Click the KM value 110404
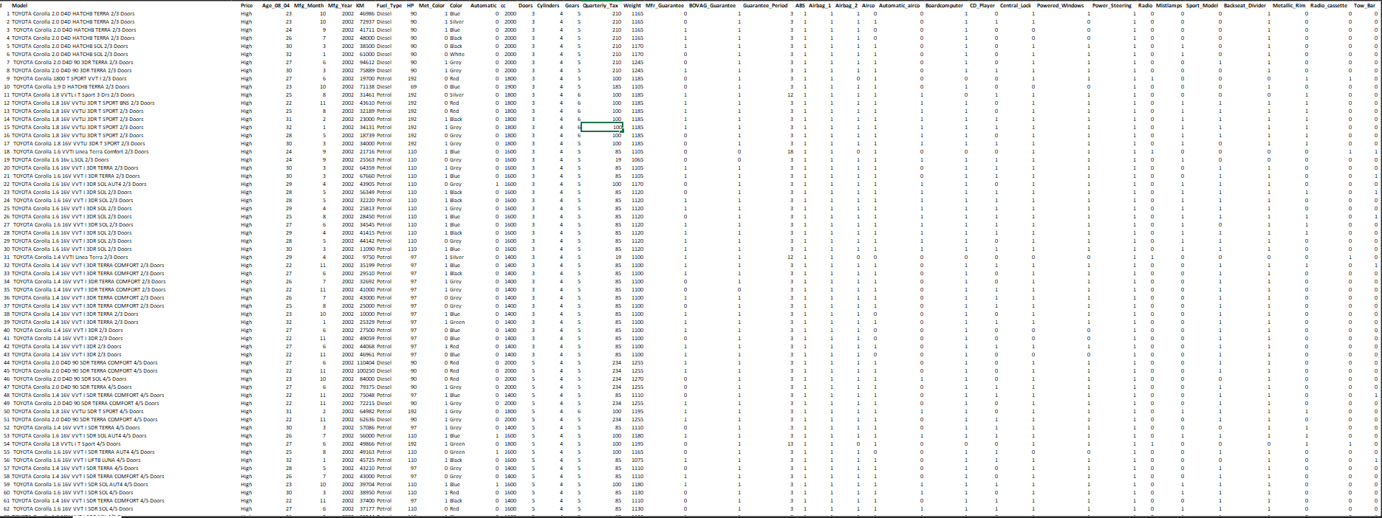Screen dimensions: 1382x518 point(366,362)
